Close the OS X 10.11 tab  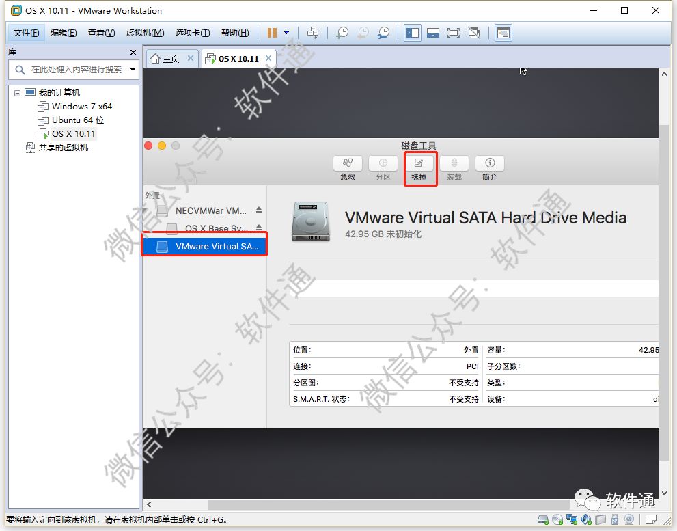point(268,58)
